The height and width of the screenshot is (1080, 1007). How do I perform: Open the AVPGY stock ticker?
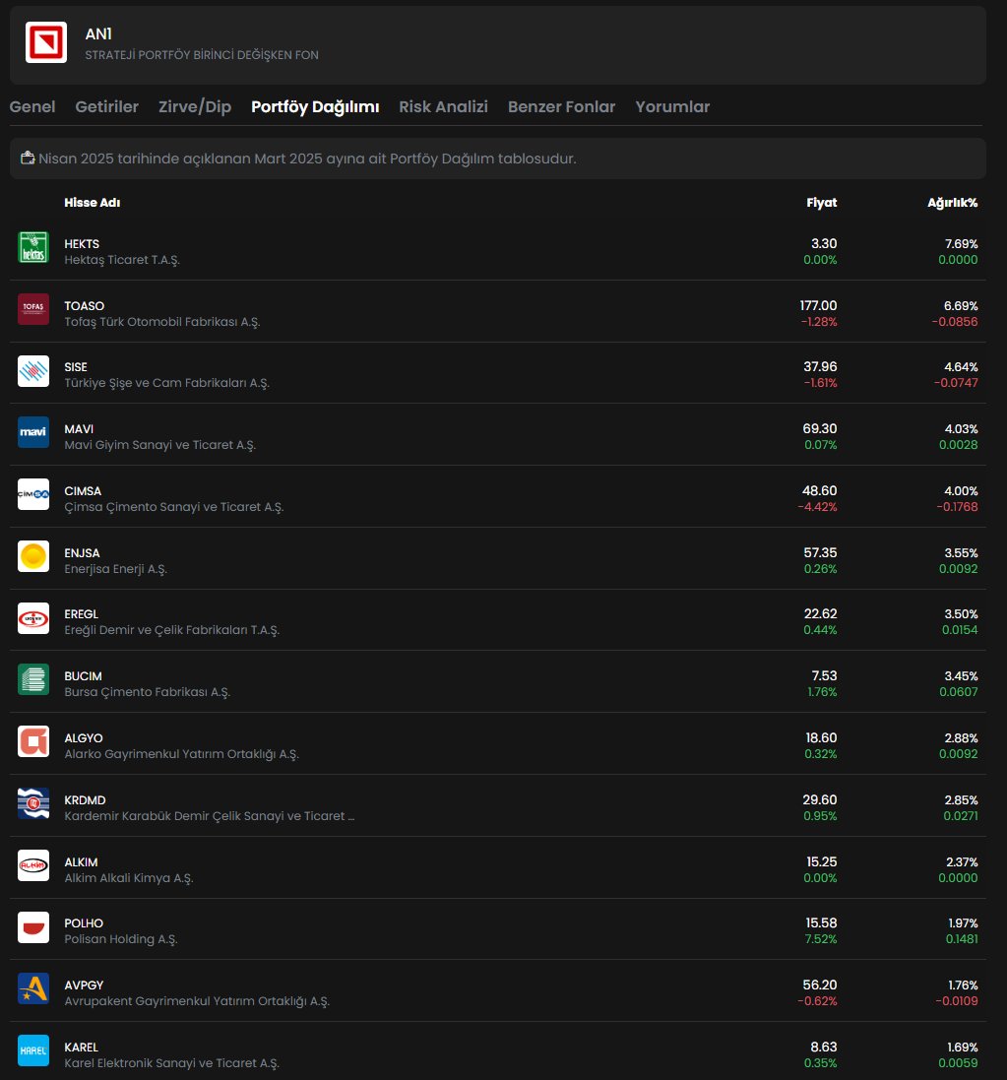coord(84,985)
